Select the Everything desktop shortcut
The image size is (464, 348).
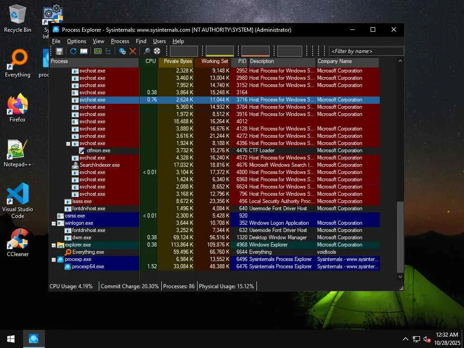[x=18, y=63]
